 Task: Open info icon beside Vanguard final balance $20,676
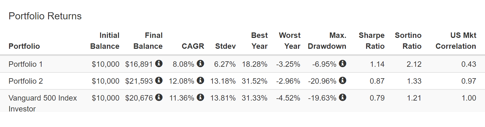pos(159,97)
